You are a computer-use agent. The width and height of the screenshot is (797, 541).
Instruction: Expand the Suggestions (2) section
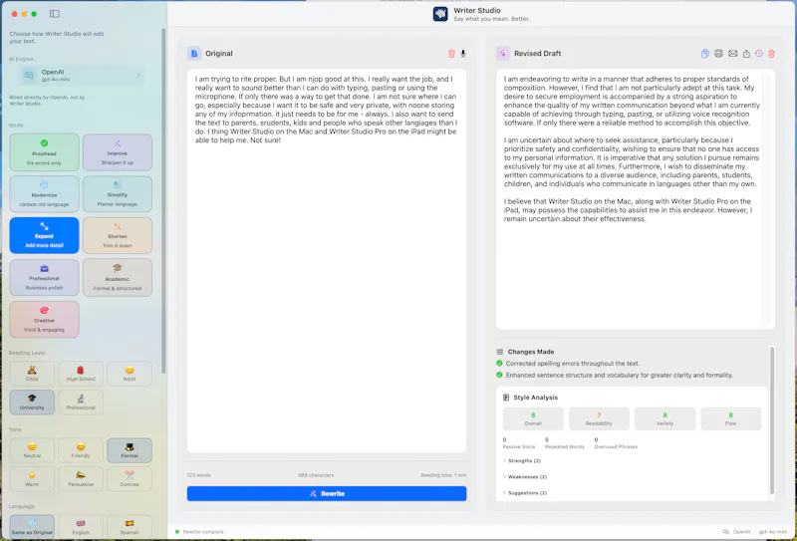coord(525,493)
